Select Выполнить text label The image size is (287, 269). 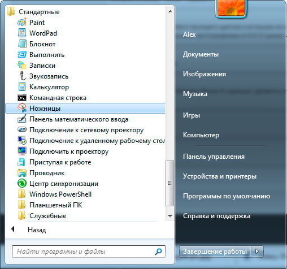pyautogui.click(x=47, y=55)
